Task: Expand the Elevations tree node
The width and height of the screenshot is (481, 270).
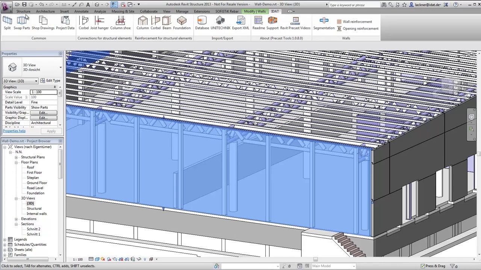Action: [16, 219]
